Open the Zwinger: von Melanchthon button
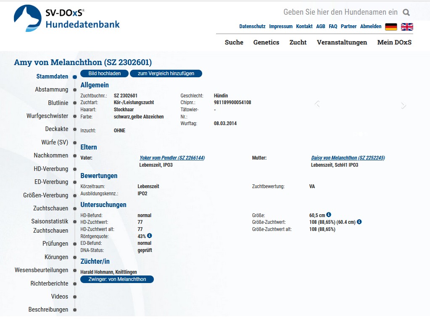The image size is (430, 320). pos(117,279)
